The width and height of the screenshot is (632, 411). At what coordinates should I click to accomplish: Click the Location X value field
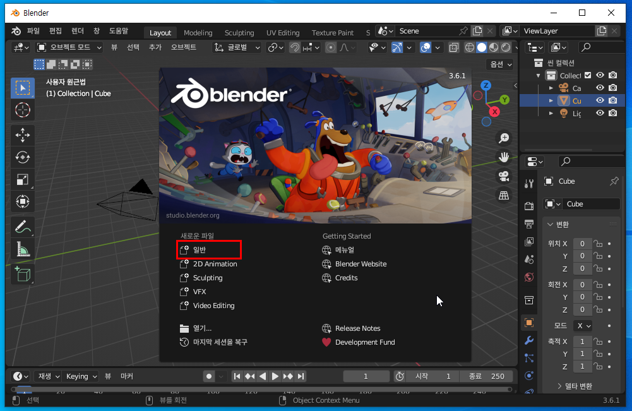coord(582,244)
